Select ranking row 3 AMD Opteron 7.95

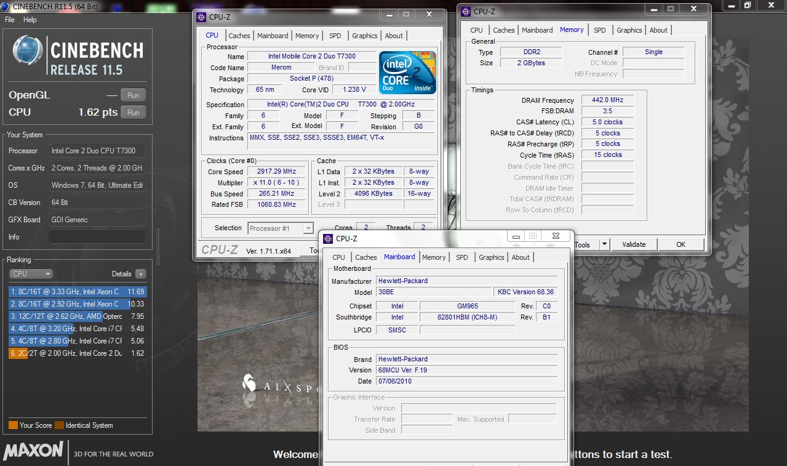[x=78, y=316]
